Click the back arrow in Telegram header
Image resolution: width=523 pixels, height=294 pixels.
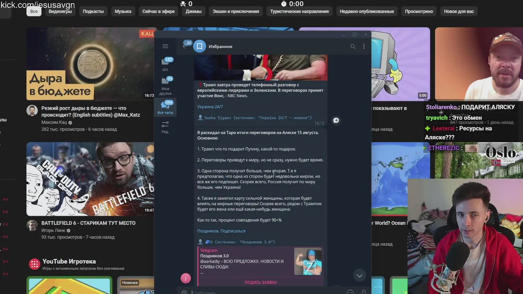point(185,46)
